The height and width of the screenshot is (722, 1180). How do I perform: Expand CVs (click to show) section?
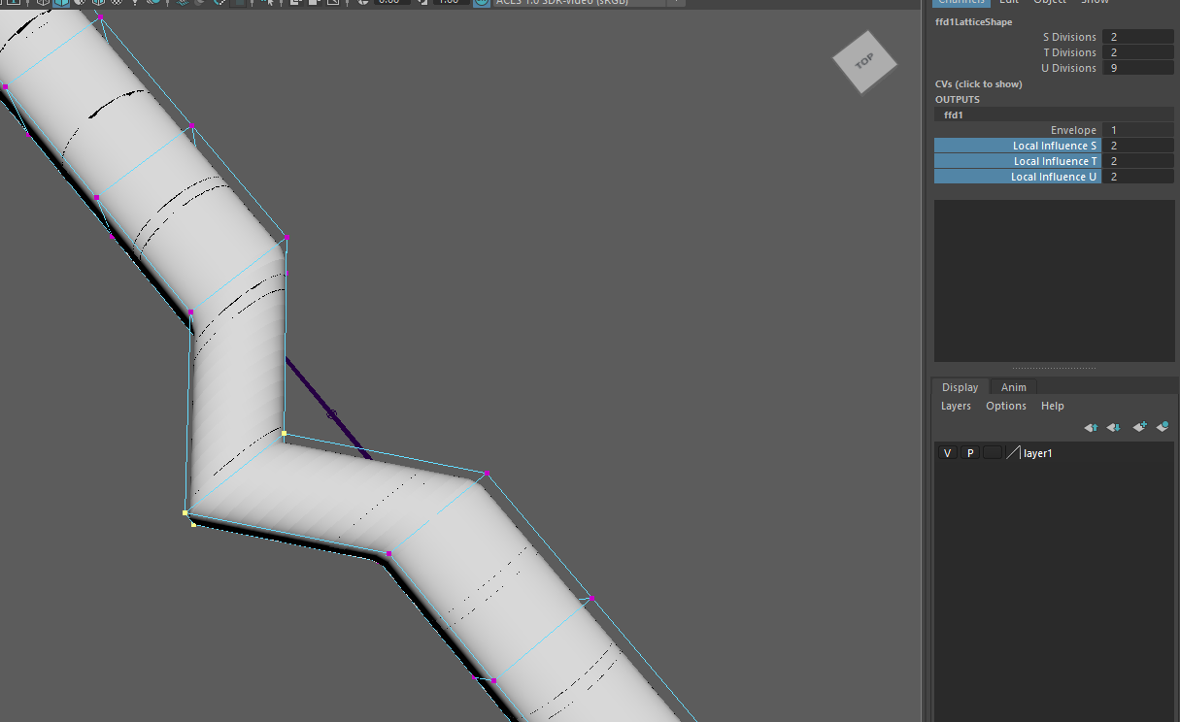coord(978,84)
